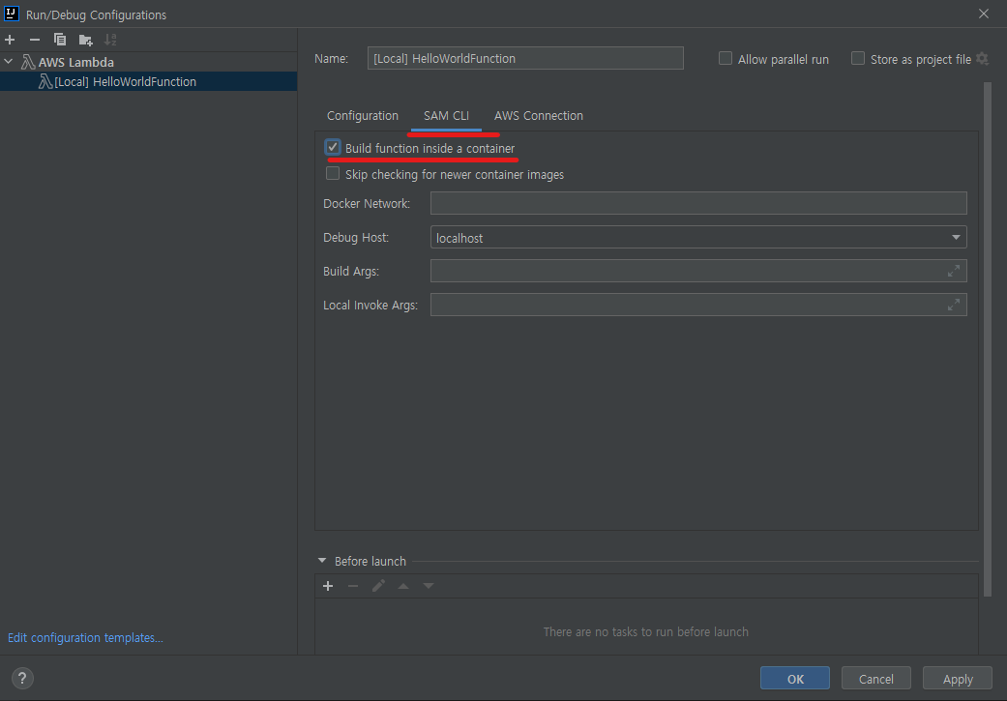Select the SAM CLI tab
Viewport: 1007px width, 701px height.
446,116
